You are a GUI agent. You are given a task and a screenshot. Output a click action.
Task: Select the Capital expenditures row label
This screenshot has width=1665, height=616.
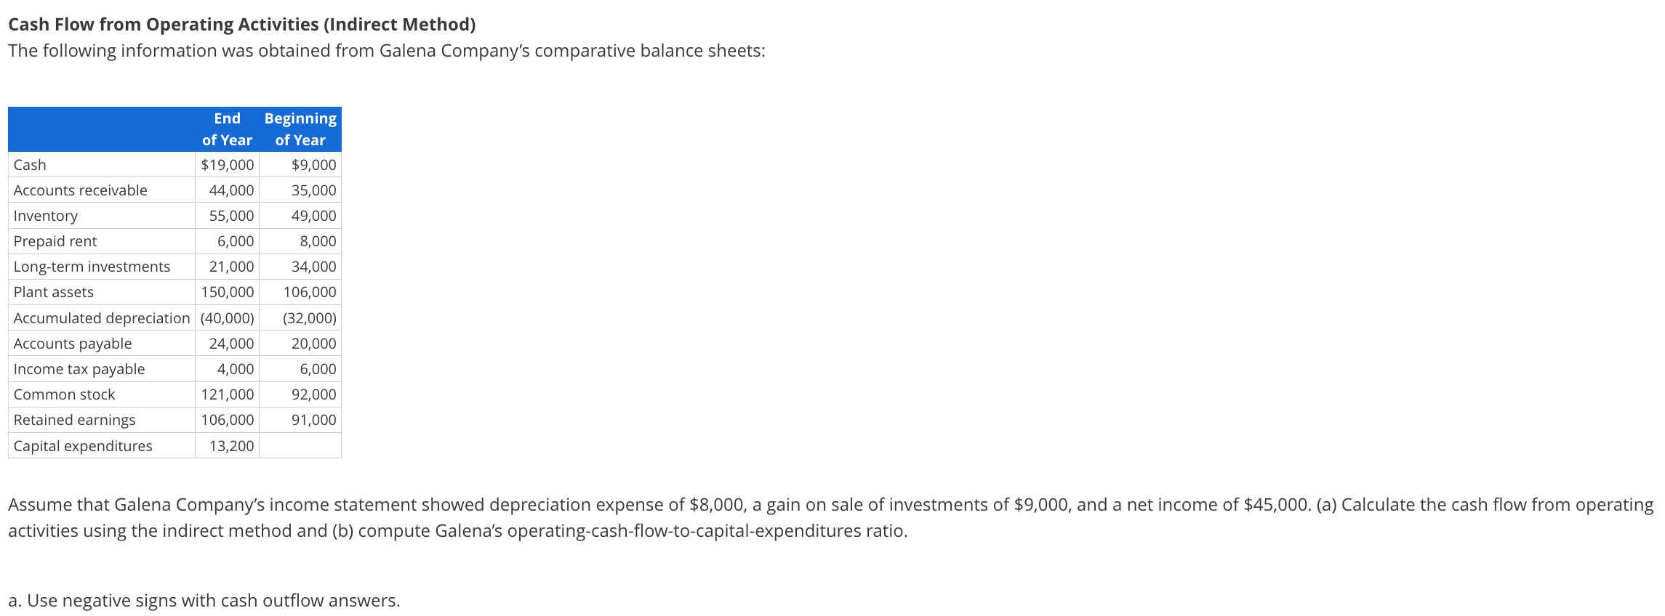83,446
